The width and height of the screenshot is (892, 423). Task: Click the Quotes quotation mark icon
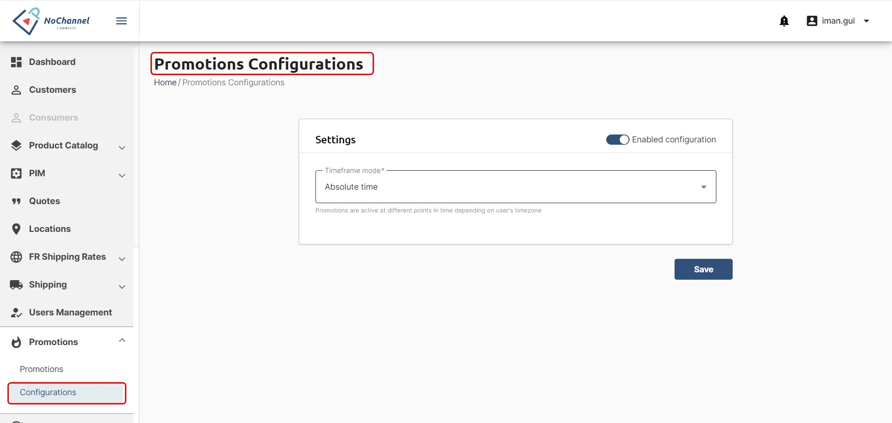point(16,201)
